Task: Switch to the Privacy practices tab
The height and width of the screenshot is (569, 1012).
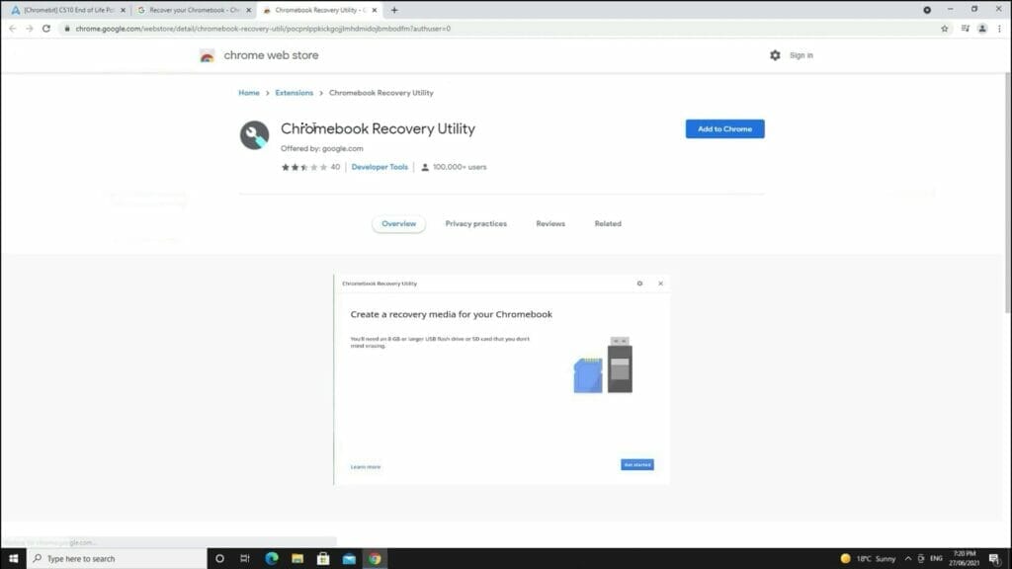Action: point(475,223)
